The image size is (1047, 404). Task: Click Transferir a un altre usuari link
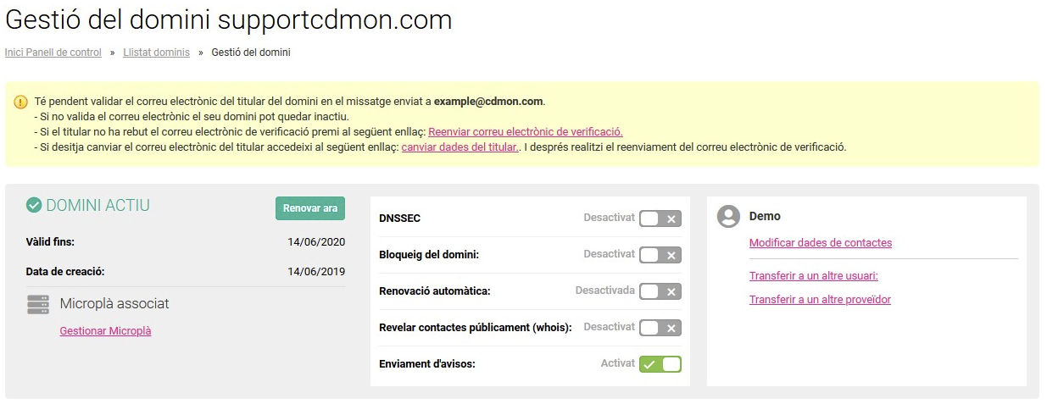(x=814, y=276)
